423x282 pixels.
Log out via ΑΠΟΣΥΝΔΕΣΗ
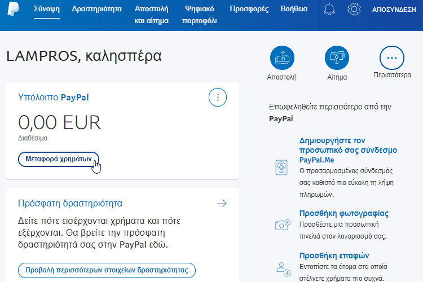(x=394, y=10)
